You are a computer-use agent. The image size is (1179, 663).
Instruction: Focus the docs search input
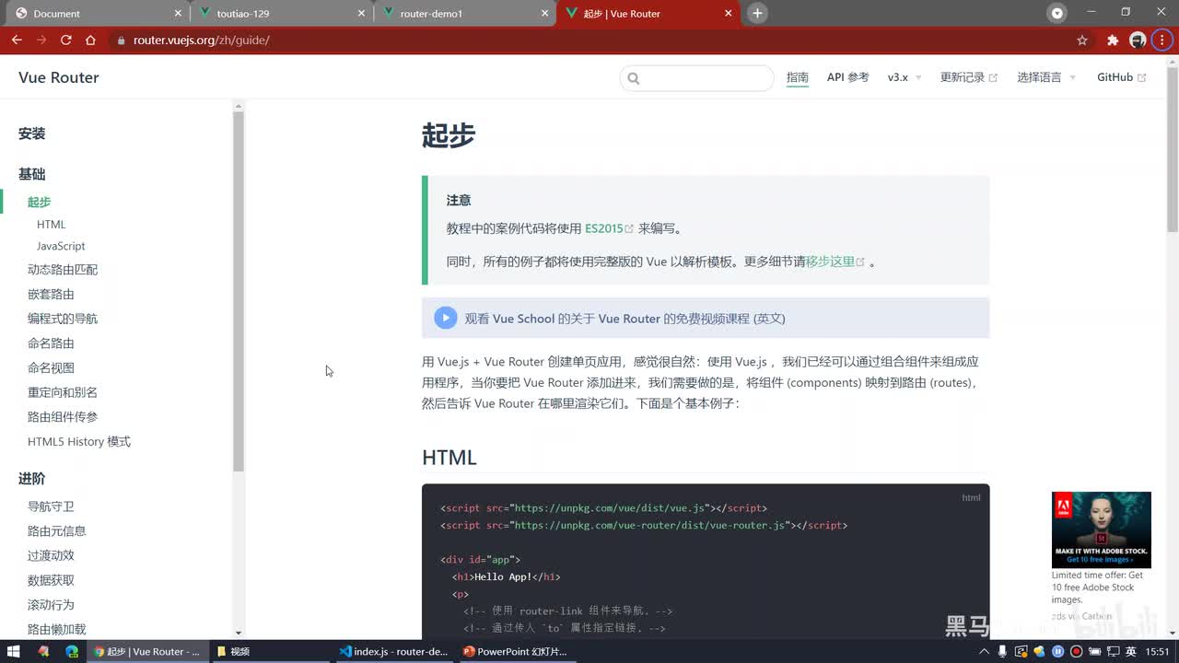697,78
